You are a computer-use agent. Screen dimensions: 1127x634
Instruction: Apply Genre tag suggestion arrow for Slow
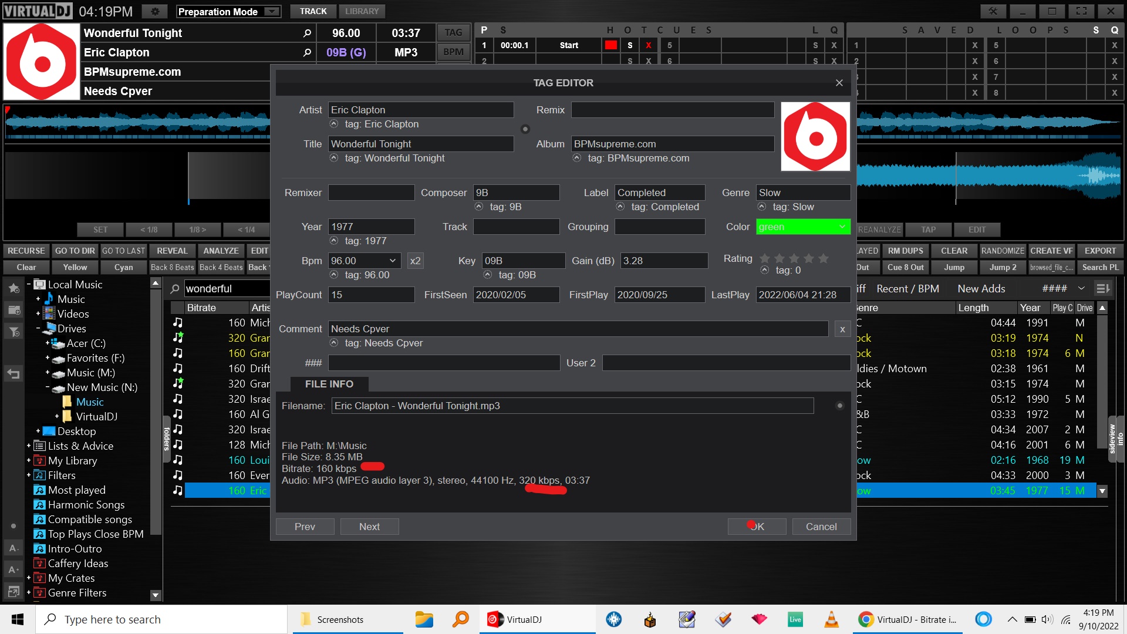point(762,207)
